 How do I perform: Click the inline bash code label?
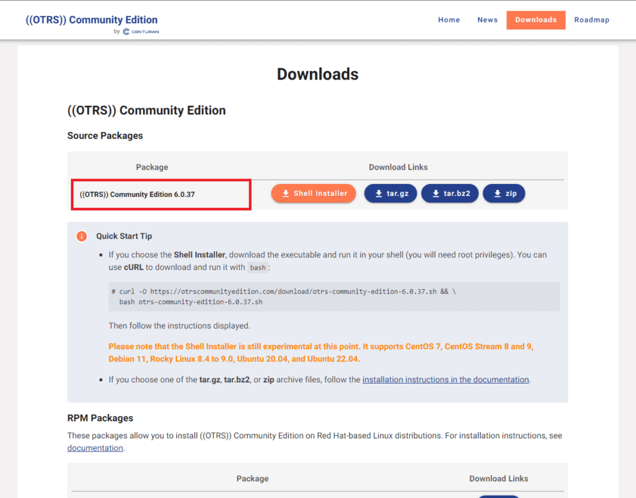coord(258,267)
